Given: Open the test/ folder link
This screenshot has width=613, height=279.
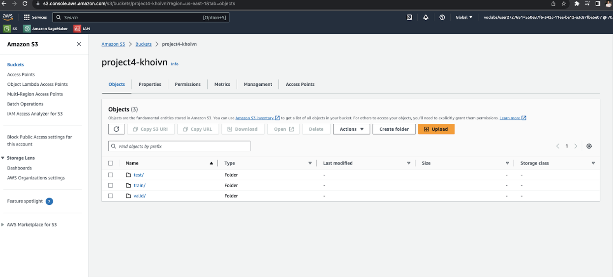Looking at the screenshot, I should point(139,175).
